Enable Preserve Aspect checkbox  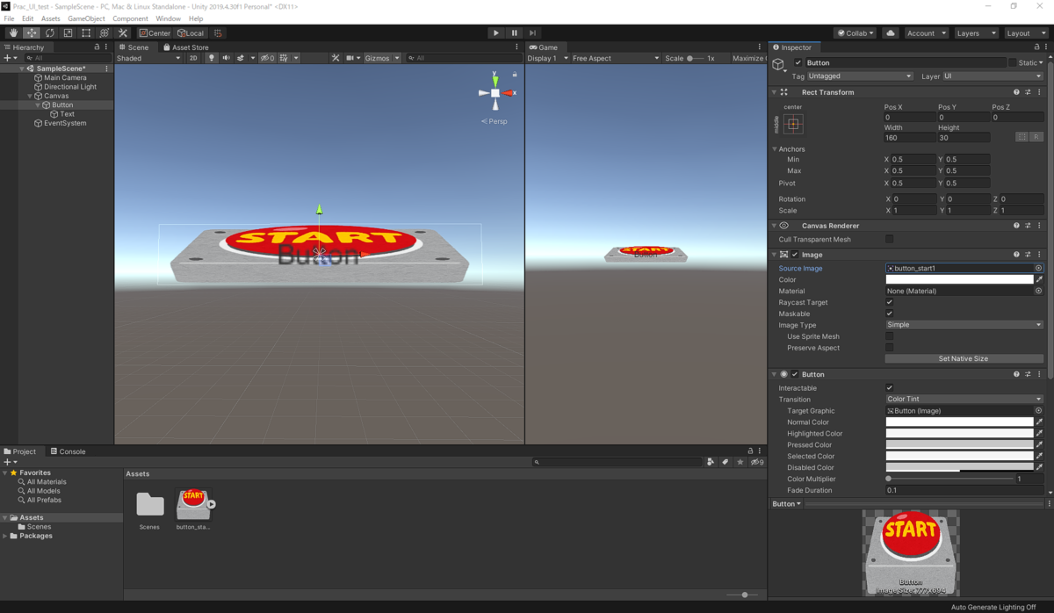click(x=889, y=348)
